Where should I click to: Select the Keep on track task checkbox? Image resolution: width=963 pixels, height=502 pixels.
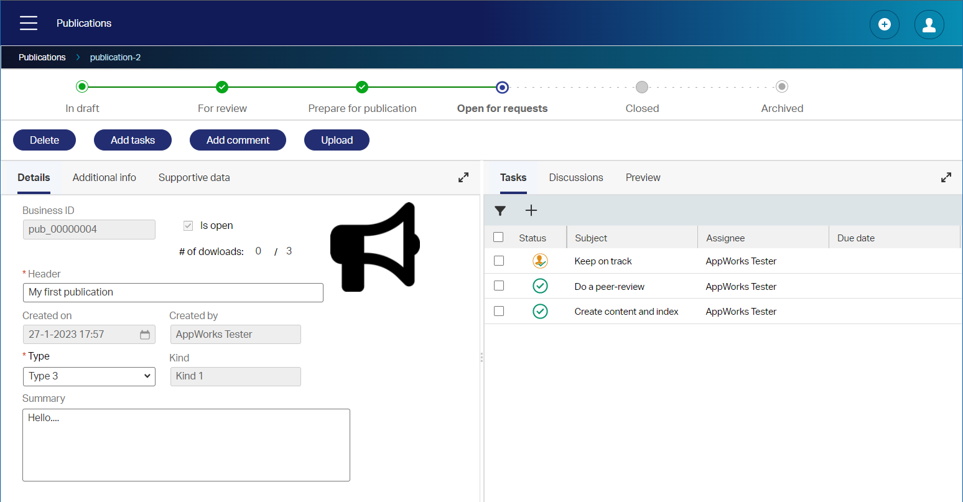pos(499,261)
